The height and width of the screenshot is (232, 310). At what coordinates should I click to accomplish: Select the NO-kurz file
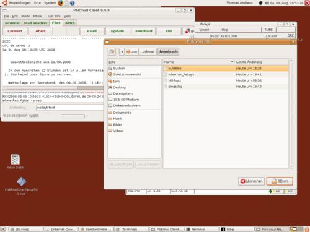click(x=226, y=80)
